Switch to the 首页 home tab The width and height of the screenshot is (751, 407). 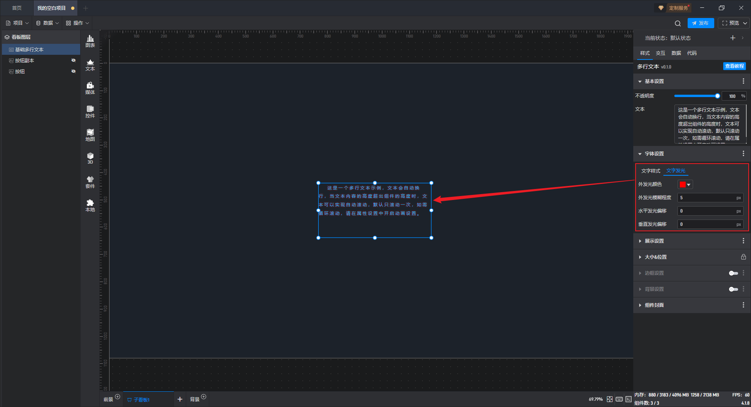tap(17, 8)
